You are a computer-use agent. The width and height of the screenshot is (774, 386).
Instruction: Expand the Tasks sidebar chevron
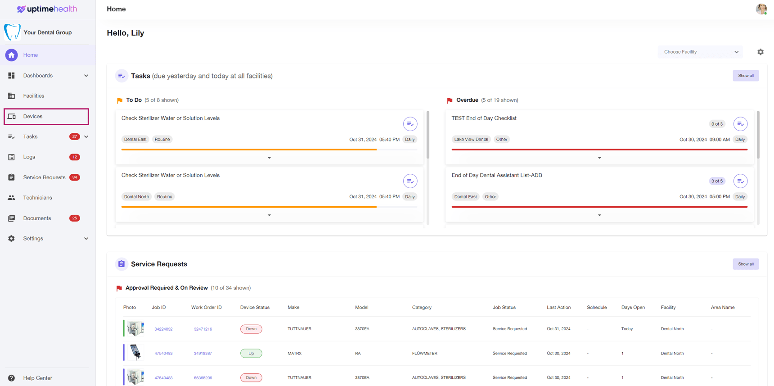click(86, 136)
